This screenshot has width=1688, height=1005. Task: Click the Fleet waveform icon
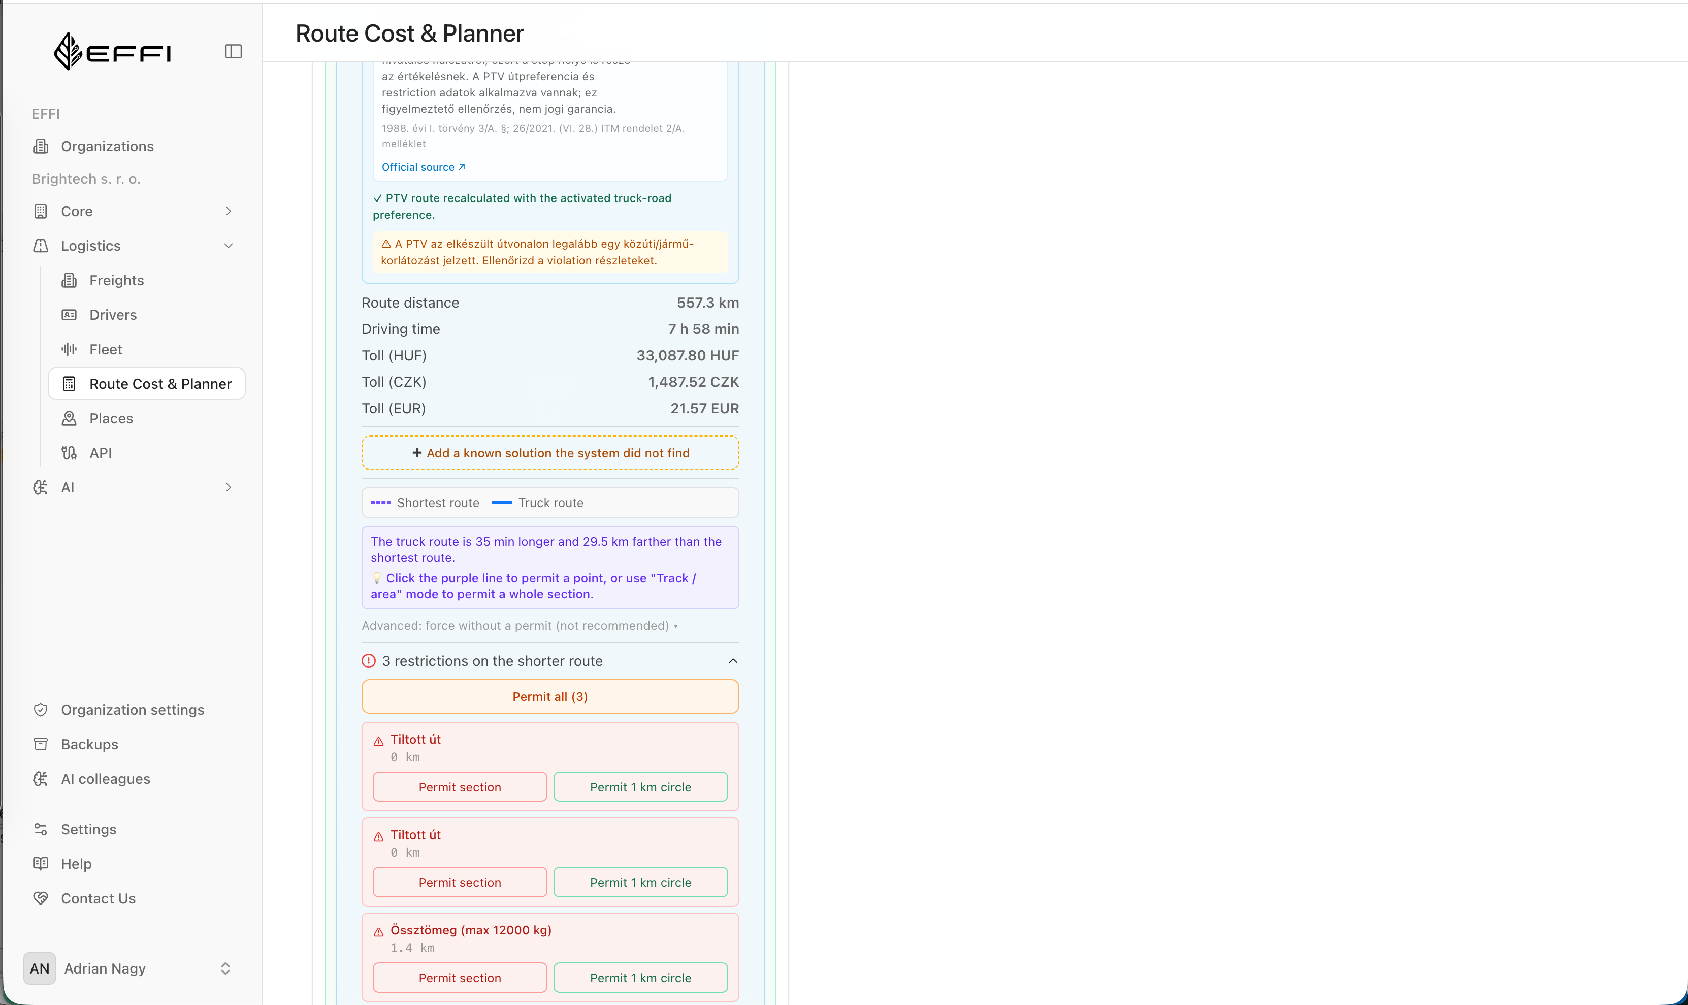[69, 349]
